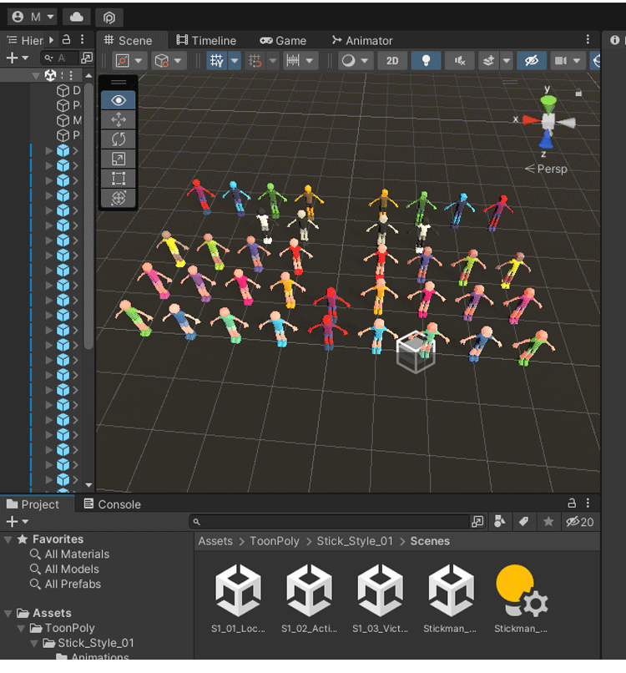Image resolution: width=626 pixels, height=673 pixels.
Task: Collapse the Stick_Style_01 folder in Project tree
Action: (35, 644)
